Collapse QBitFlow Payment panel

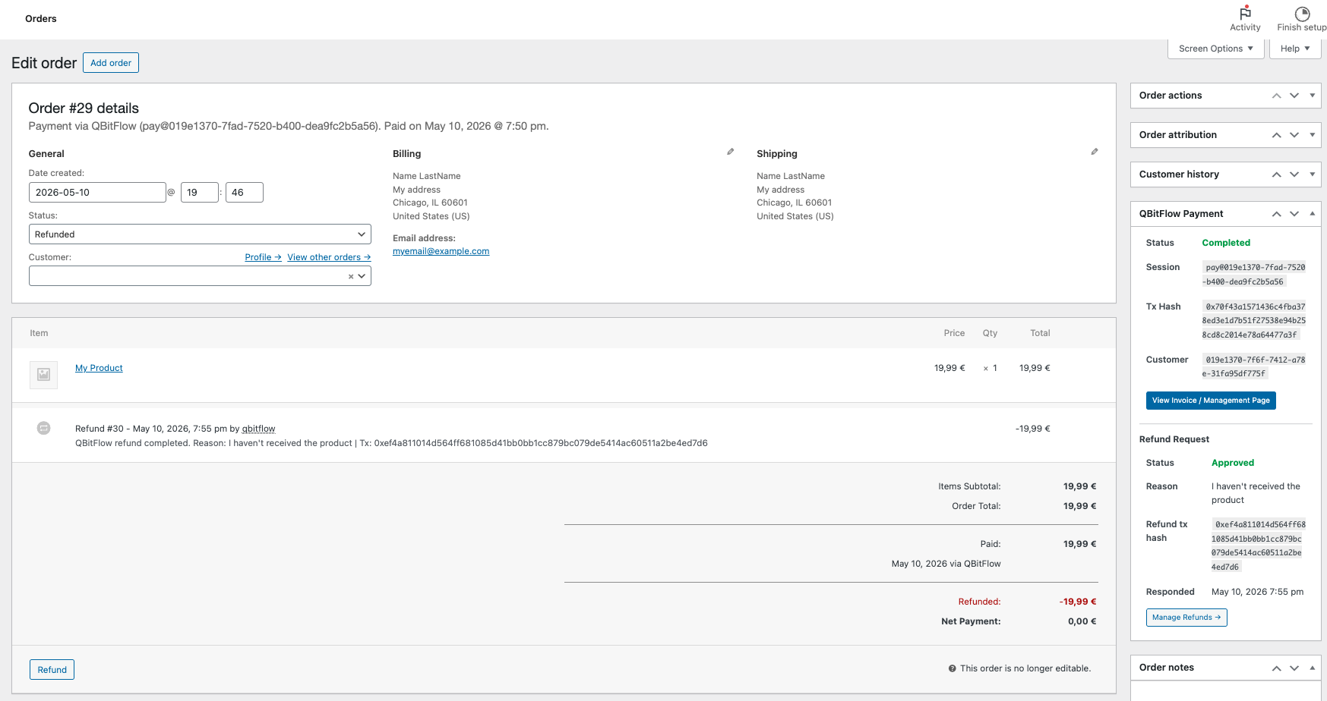tap(1312, 214)
